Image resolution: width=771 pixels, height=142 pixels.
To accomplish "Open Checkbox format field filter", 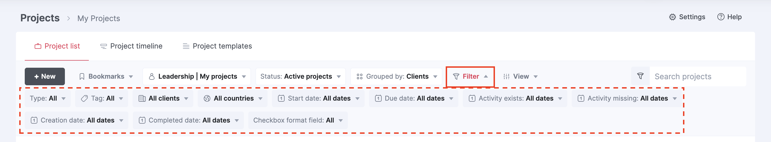I will (298, 120).
